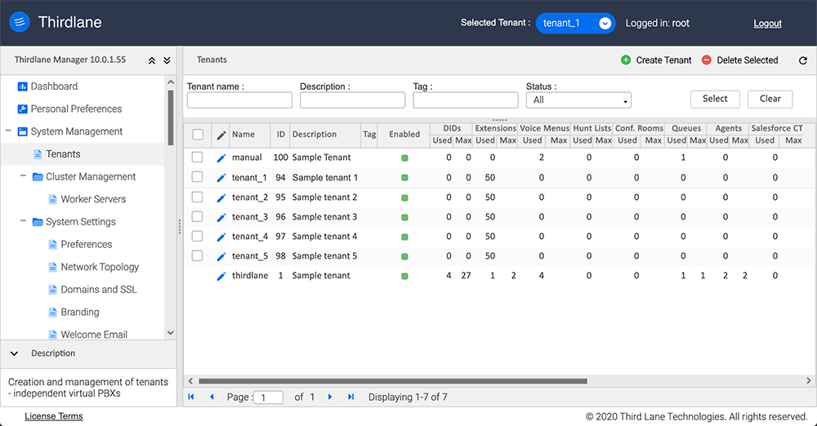Collapse the Description panel chevron
This screenshot has height=426, width=817.
click(14, 353)
